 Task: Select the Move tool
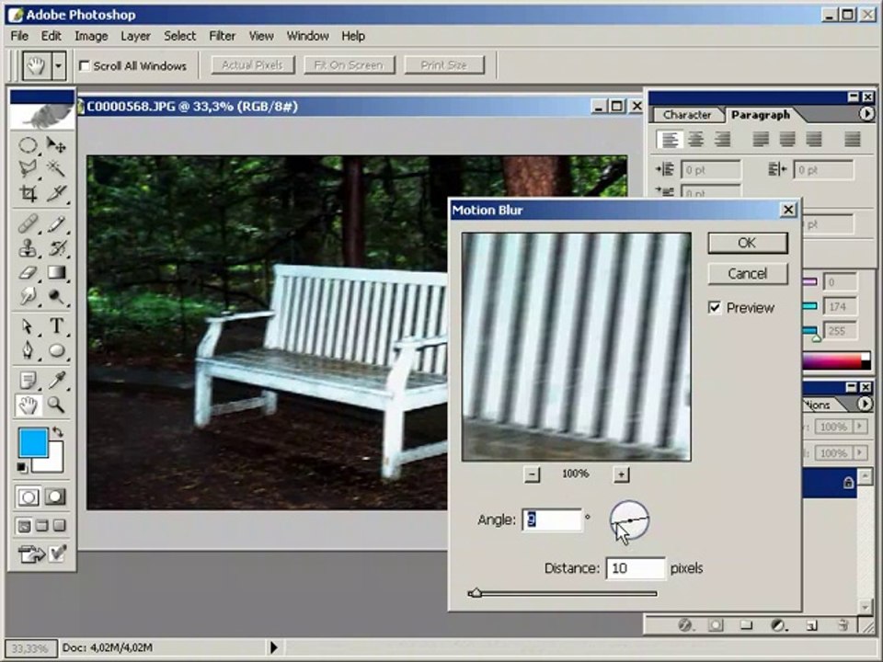(56, 145)
